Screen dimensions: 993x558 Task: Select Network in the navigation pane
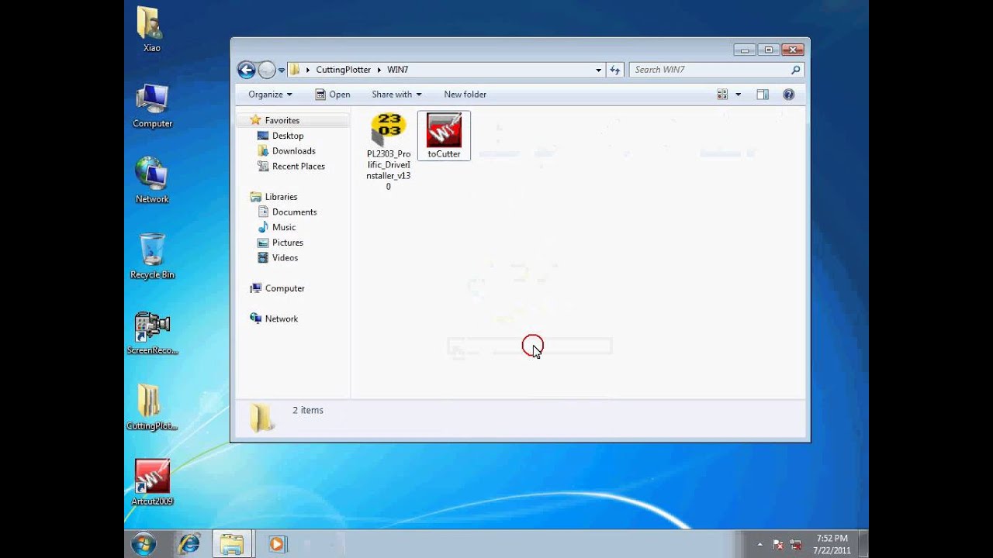(x=282, y=319)
